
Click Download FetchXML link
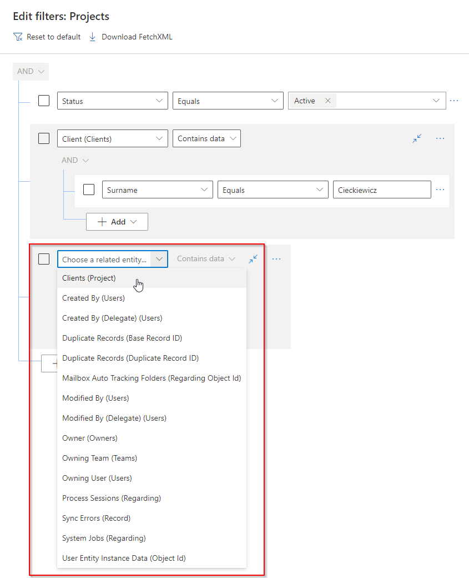(x=137, y=37)
